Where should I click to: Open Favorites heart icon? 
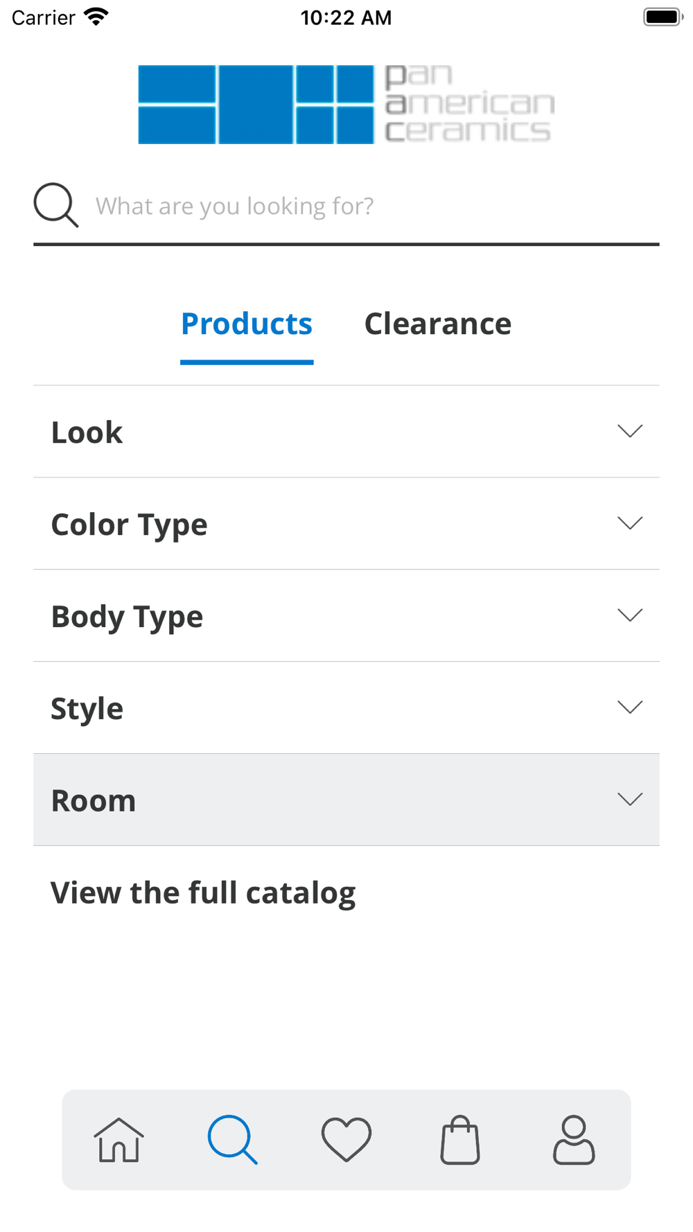[x=346, y=1140]
